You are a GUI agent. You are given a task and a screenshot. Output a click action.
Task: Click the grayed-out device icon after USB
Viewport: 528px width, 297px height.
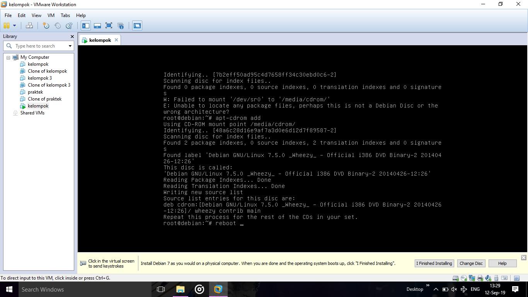[x=504, y=278]
